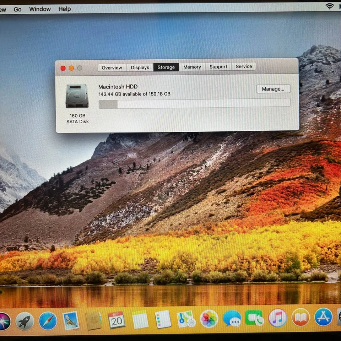Open Mail stamp icon in dock
This screenshot has height=341, width=341.
pyautogui.click(x=70, y=321)
